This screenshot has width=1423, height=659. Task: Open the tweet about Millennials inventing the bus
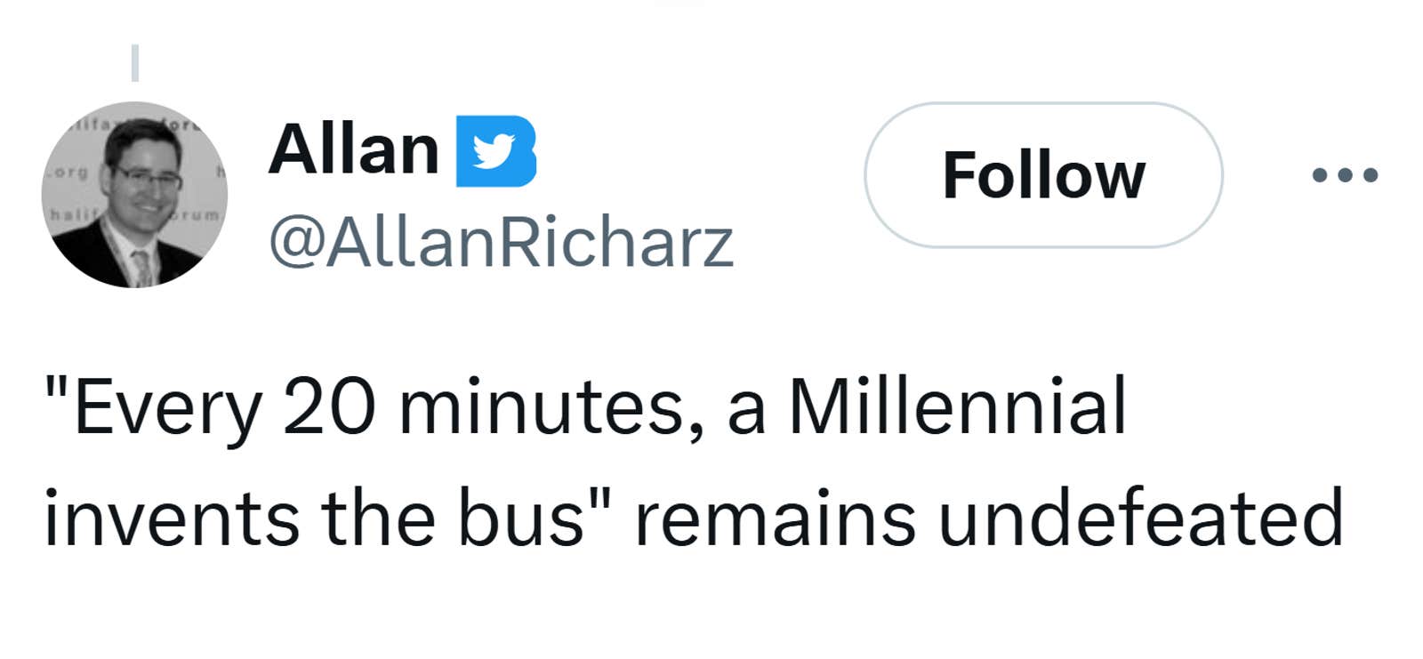[x=692, y=462]
